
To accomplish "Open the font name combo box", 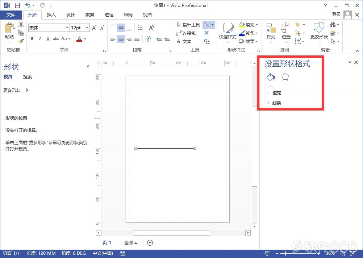I will [49, 28].
